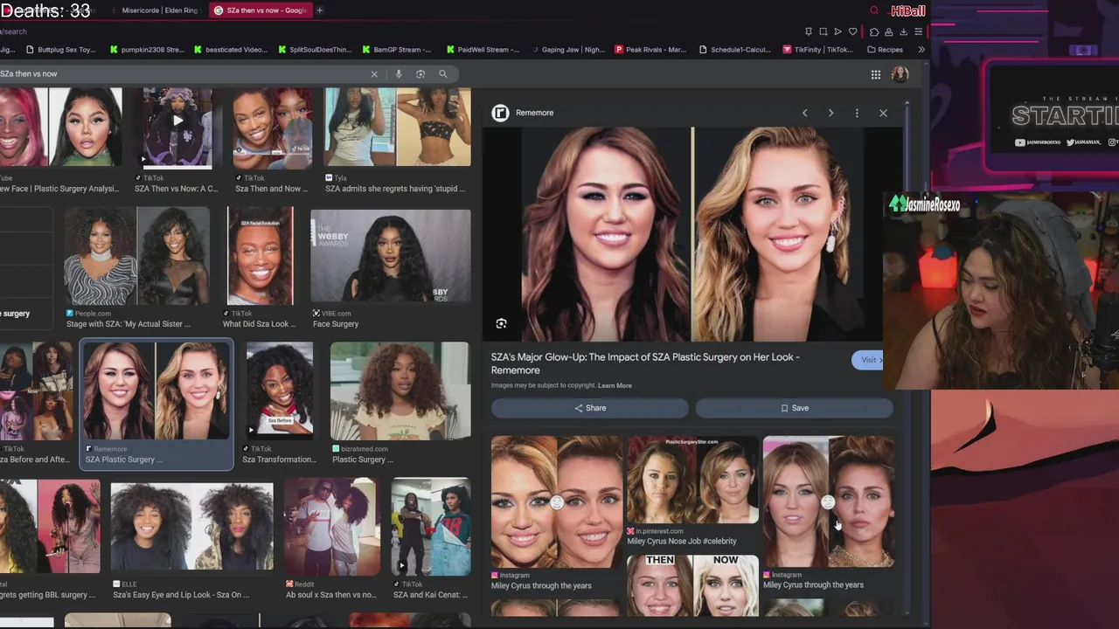Open People.com Stage with SZA thumbnail
The height and width of the screenshot is (629, 1119).
[137, 255]
